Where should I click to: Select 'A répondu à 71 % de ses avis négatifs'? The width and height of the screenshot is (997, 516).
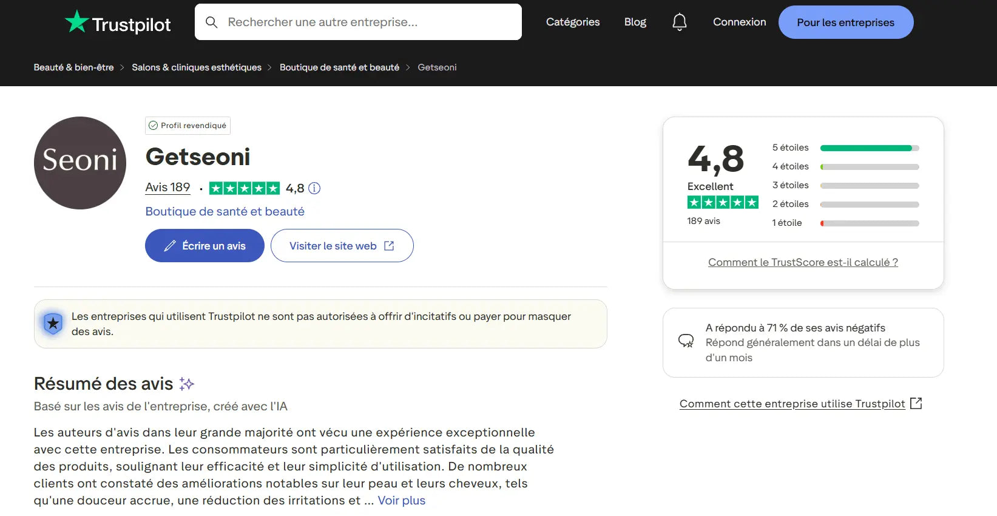click(x=795, y=328)
